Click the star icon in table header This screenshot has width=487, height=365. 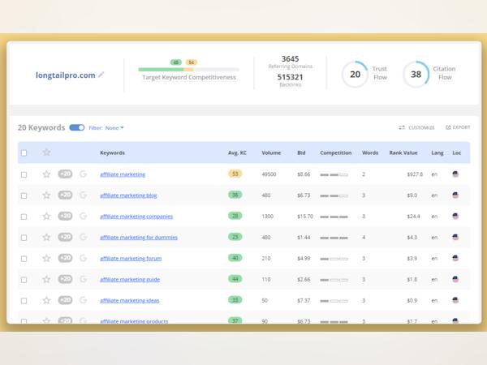pyautogui.click(x=46, y=152)
